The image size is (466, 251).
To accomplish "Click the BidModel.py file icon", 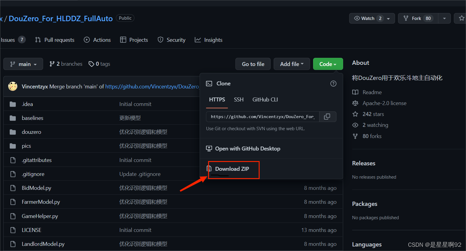I will [x=13, y=188].
